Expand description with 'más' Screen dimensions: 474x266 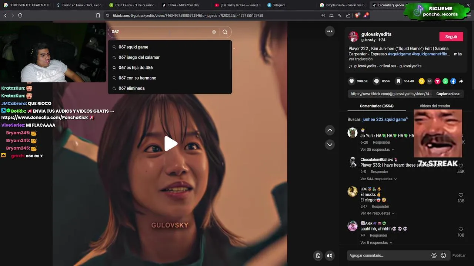click(458, 54)
